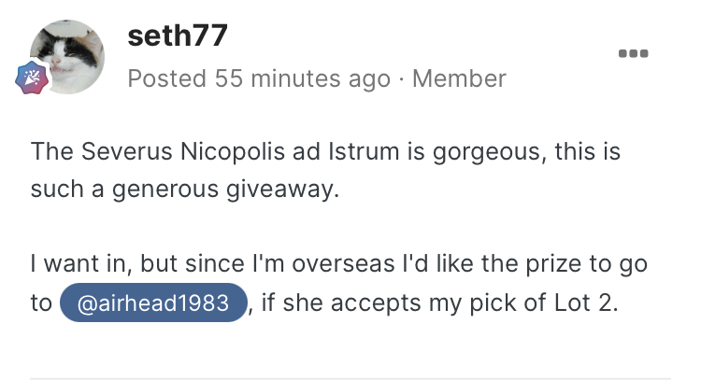
Task: Click the "Member" group label
Action: pos(459,78)
